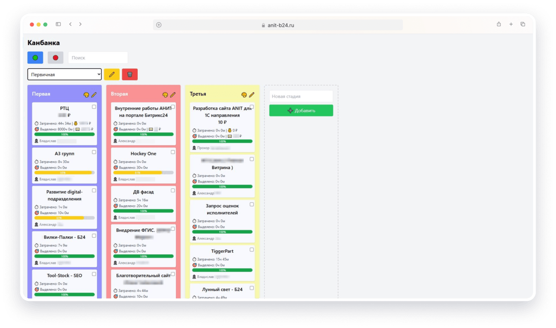Open Safari sidebar toggle icon
Screen dimensions: 556x328
click(58, 24)
